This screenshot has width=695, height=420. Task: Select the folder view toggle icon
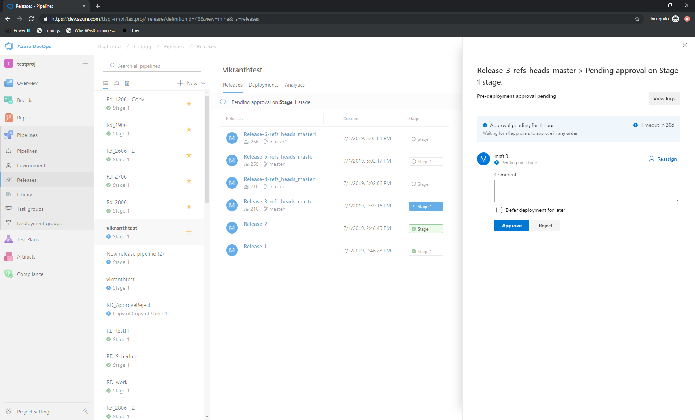click(116, 83)
